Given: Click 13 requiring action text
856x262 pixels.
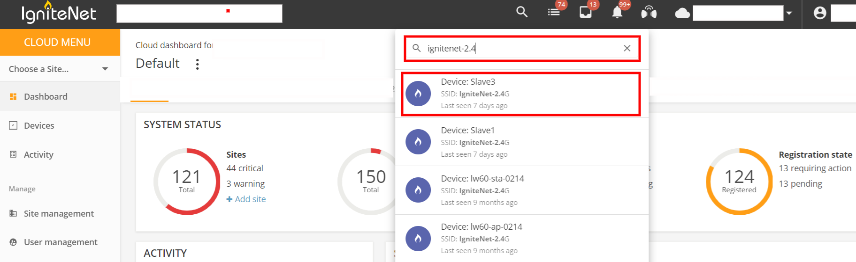Looking at the screenshot, I should (x=815, y=168).
